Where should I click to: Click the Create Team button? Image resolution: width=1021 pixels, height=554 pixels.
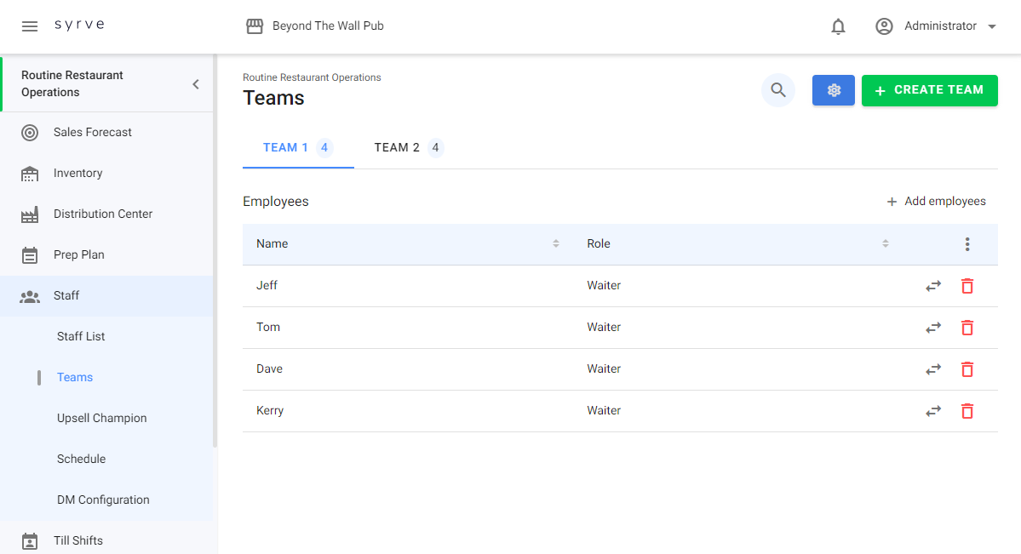[929, 90]
